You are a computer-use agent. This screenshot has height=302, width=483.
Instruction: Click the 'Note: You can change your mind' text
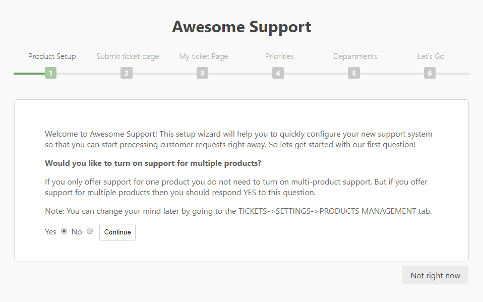point(238,211)
